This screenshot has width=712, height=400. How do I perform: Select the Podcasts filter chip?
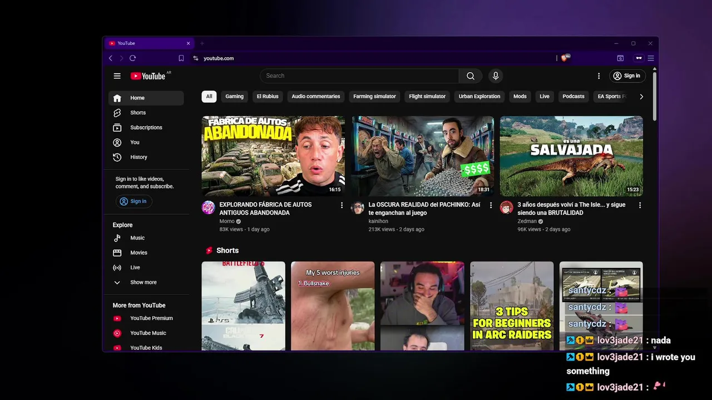click(x=573, y=97)
